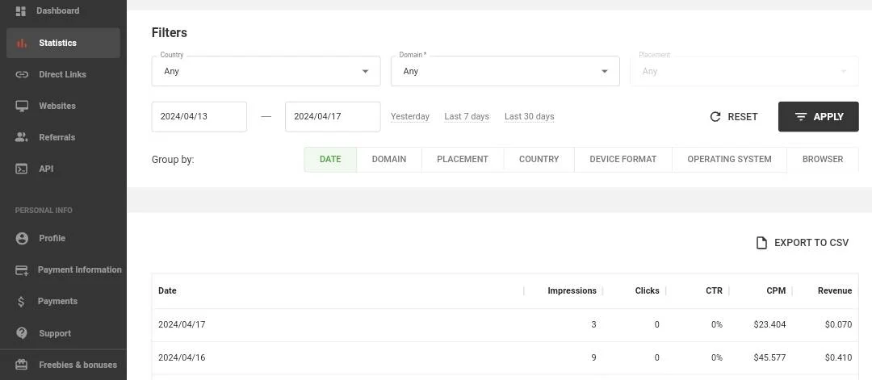872x380 pixels.
Task: Sort by the CPM column header
Action: tap(776, 290)
